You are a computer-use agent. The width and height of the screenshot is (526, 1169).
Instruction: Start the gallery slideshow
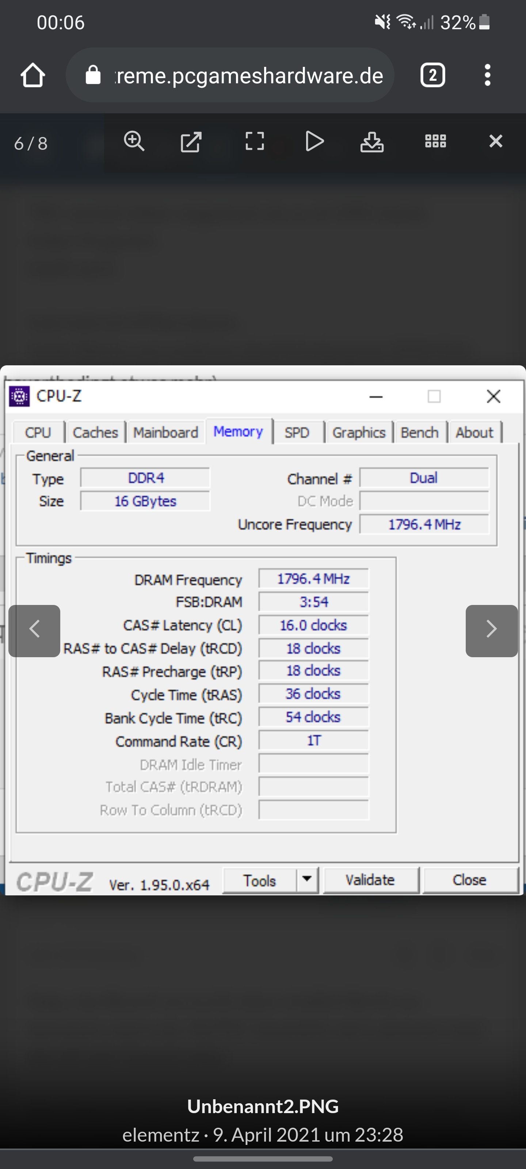[x=315, y=141]
